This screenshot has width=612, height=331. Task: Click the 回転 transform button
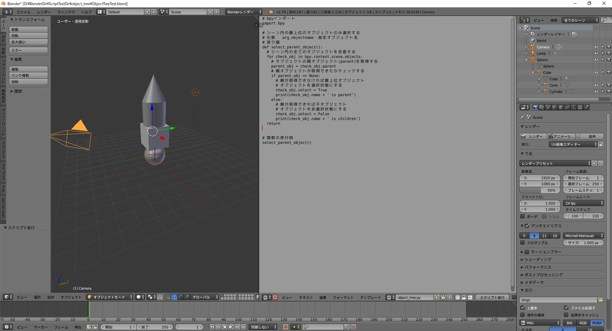tap(29, 36)
